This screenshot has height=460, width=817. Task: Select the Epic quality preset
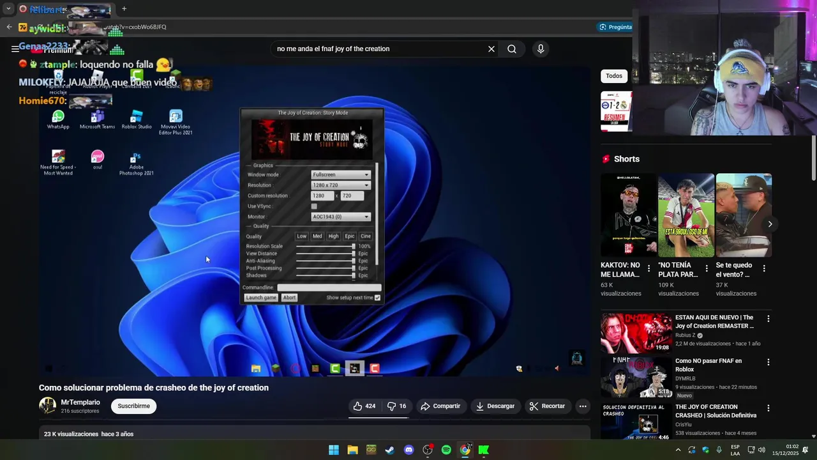click(350, 236)
